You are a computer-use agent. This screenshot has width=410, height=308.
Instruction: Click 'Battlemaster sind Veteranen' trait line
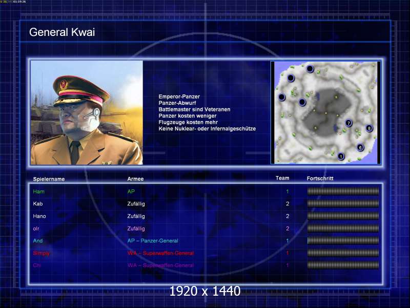tap(195, 109)
